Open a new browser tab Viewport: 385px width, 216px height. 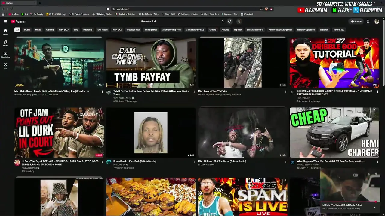[40, 3]
